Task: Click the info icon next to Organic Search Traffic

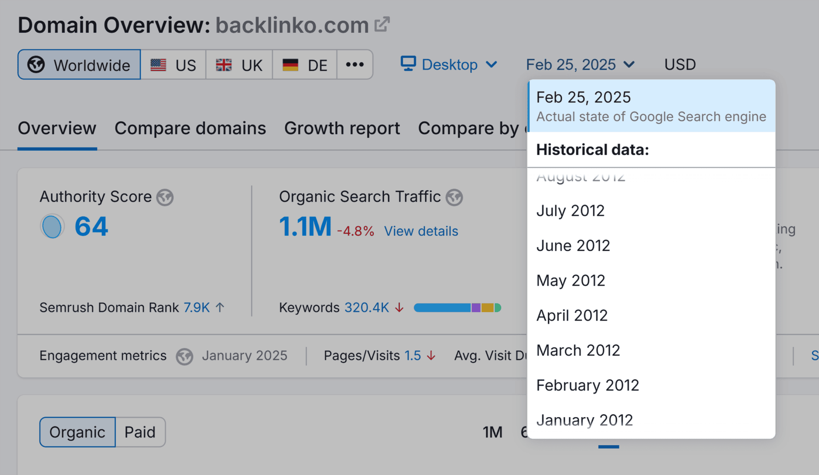Action: click(454, 197)
